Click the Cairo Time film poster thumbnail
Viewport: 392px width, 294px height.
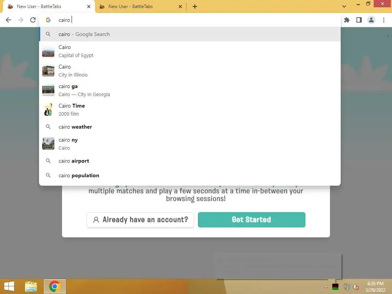click(x=48, y=110)
